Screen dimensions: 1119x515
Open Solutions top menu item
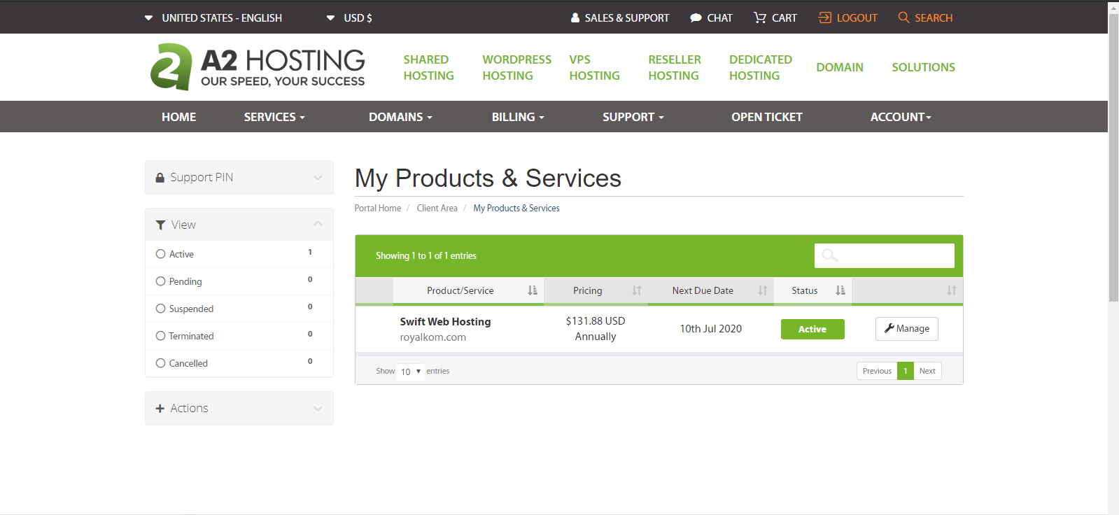(923, 67)
